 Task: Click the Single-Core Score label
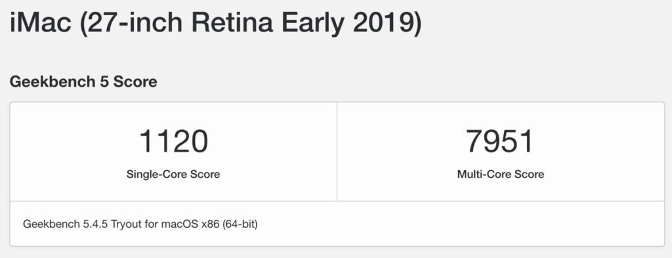point(173,175)
